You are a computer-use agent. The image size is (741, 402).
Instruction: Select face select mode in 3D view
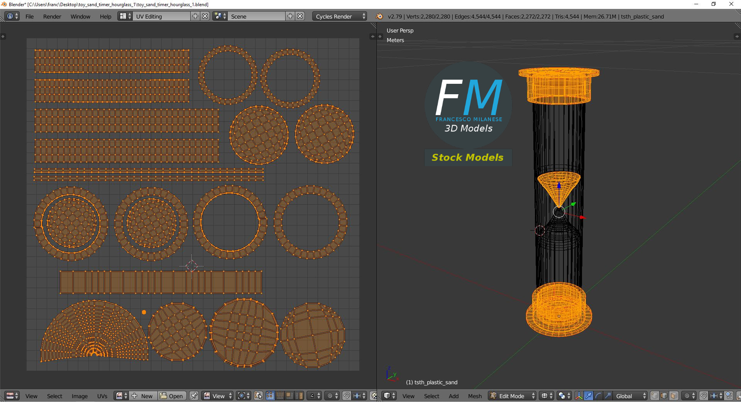coord(674,396)
